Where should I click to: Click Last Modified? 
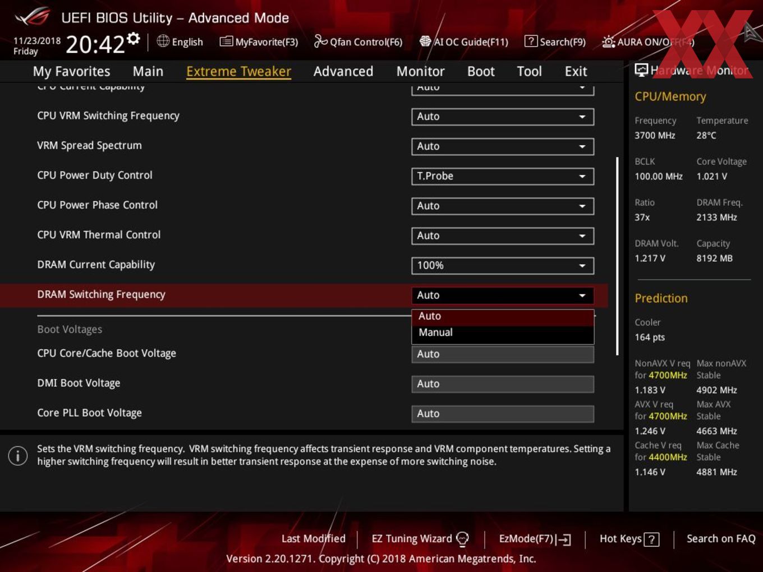313,539
